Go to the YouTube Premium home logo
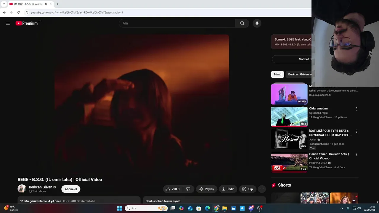Image resolution: width=379 pixels, height=213 pixels. tap(27, 23)
